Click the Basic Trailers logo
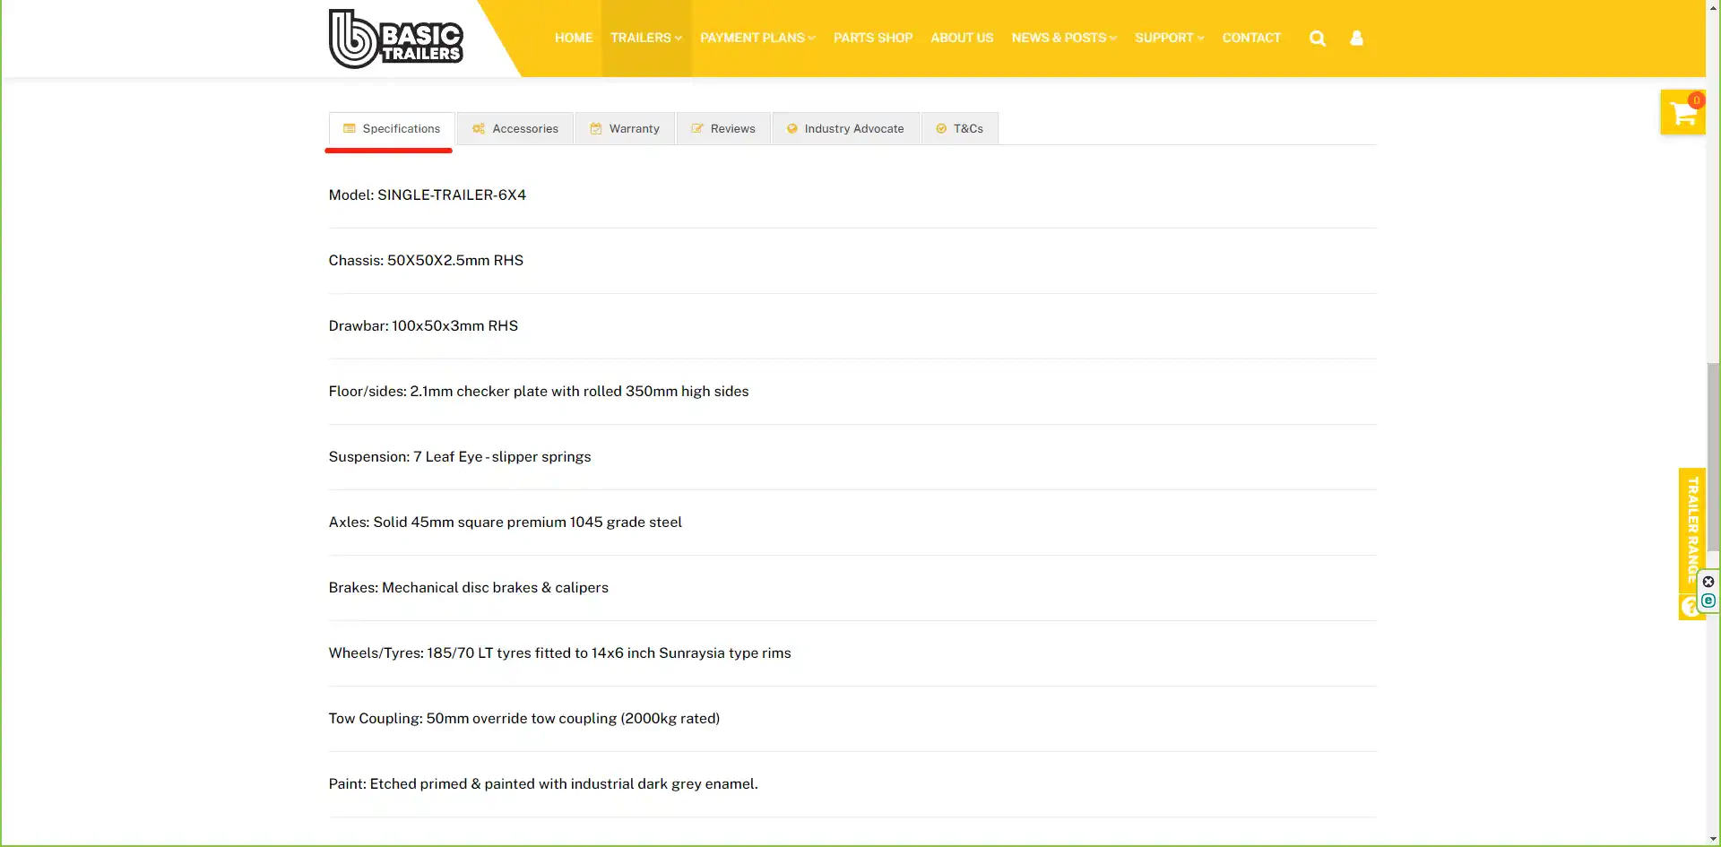 [396, 38]
